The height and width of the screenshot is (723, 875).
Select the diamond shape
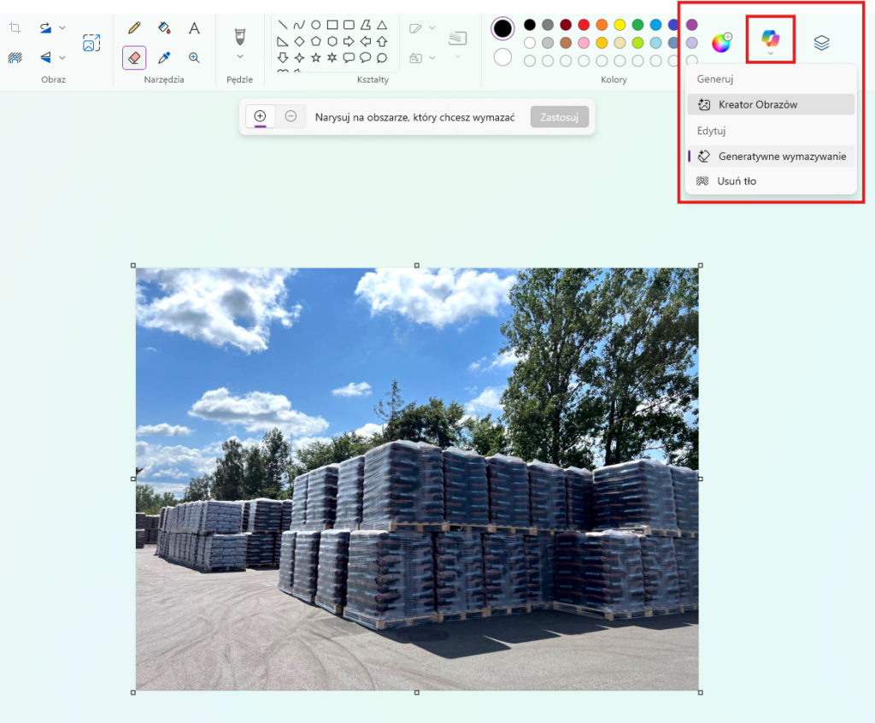299,41
